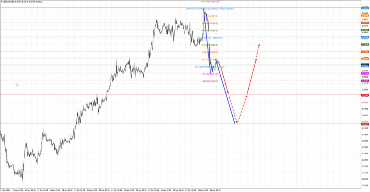Image resolution: width=370 pixels, height=192 pixels.
Task: Click the 1.32980 price scale value
Action: click(x=365, y=185)
